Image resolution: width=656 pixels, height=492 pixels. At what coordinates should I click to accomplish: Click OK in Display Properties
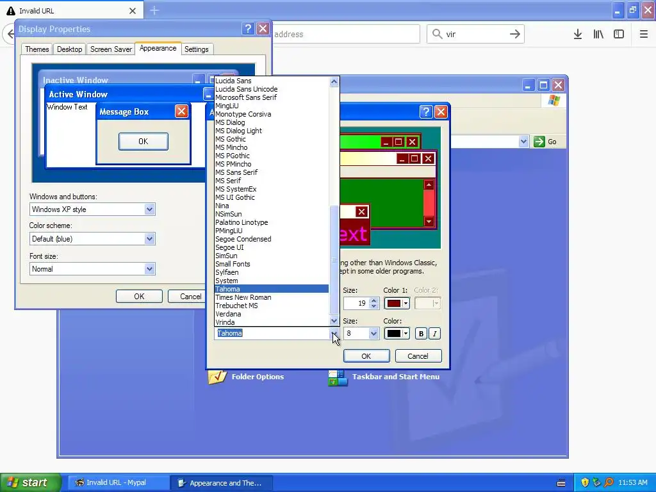click(x=139, y=297)
